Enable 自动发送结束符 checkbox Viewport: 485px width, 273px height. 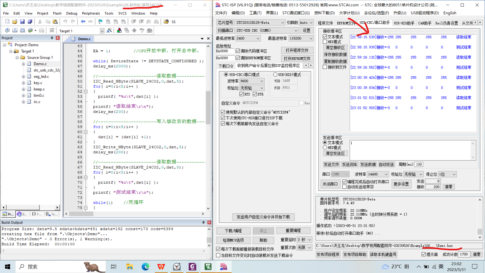tap(344, 187)
